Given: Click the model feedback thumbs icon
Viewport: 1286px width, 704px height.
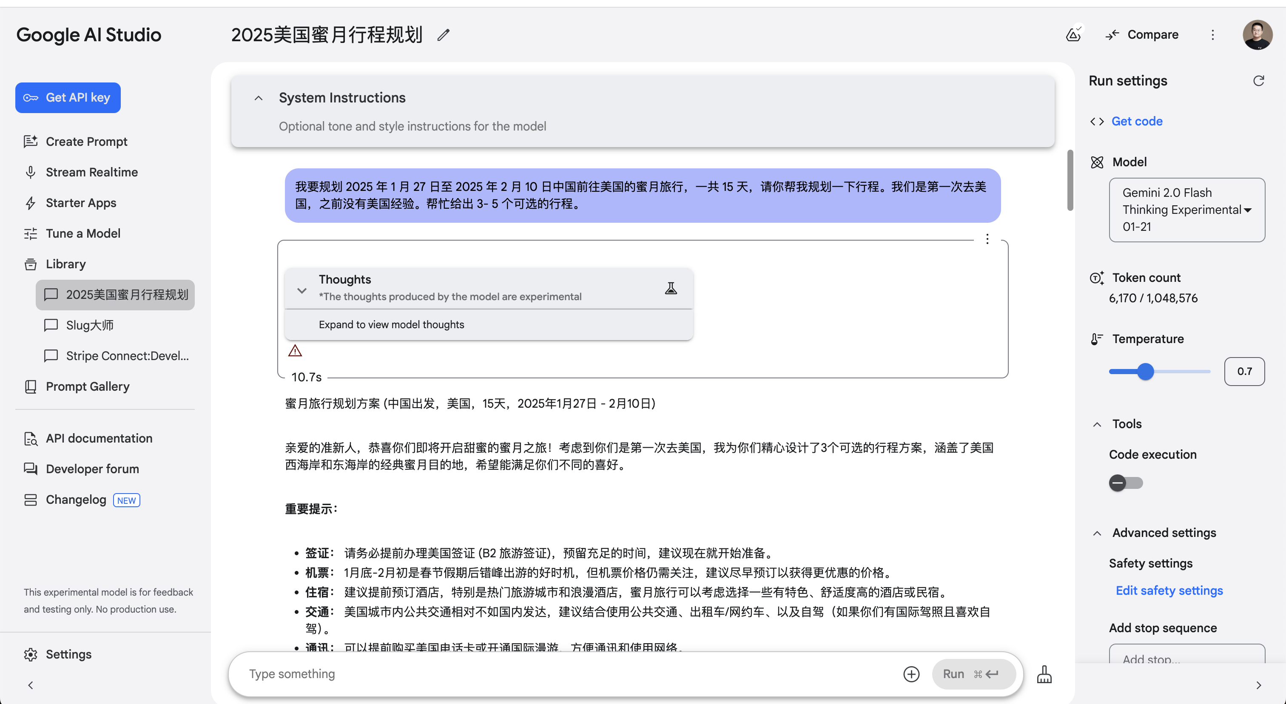Looking at the screenshot, I should point(1074,34).
